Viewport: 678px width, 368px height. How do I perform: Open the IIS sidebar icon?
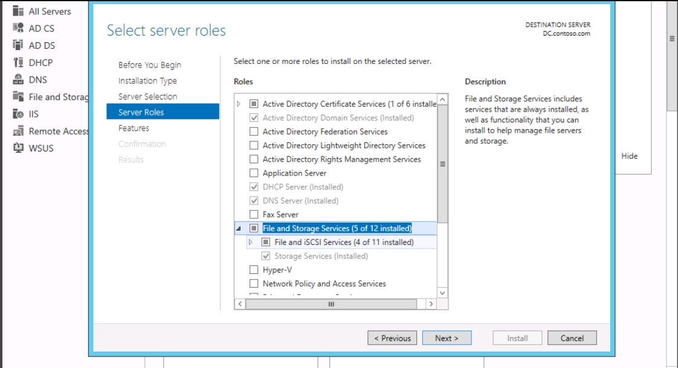pyautogui.click(x=18, y=113)
